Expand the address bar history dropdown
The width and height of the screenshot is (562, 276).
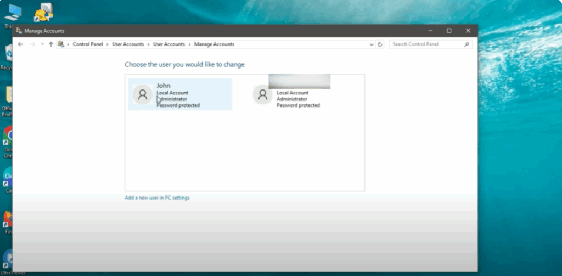click(372, 44)
